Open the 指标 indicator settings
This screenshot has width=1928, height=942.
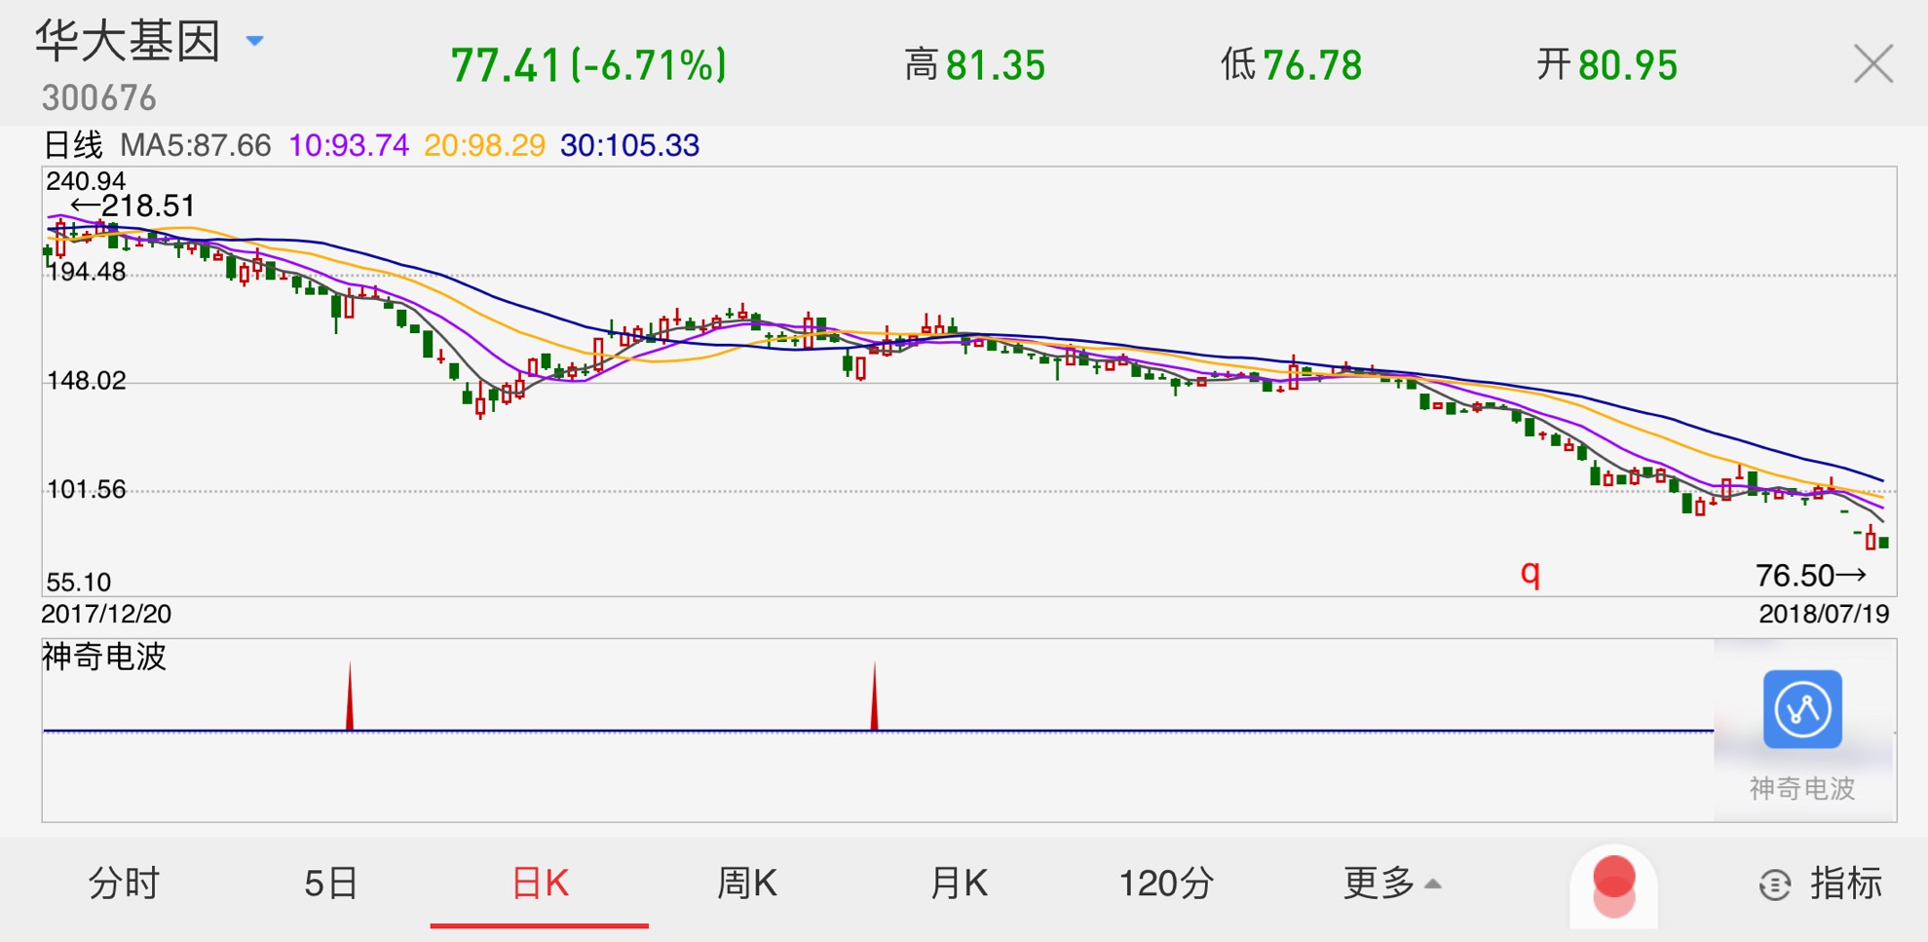click(x=1821, y=884)
